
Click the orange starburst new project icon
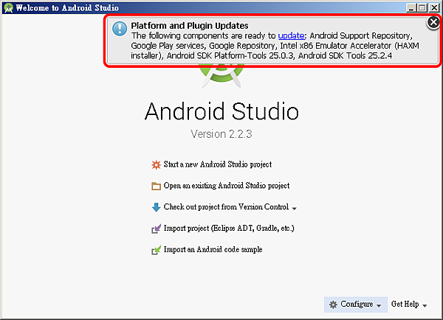point(156,164)
